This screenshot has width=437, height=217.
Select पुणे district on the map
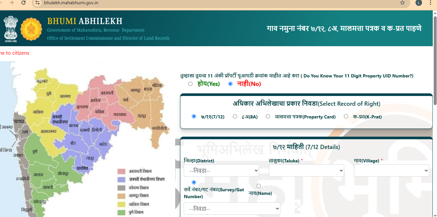[x=35, y=152]
